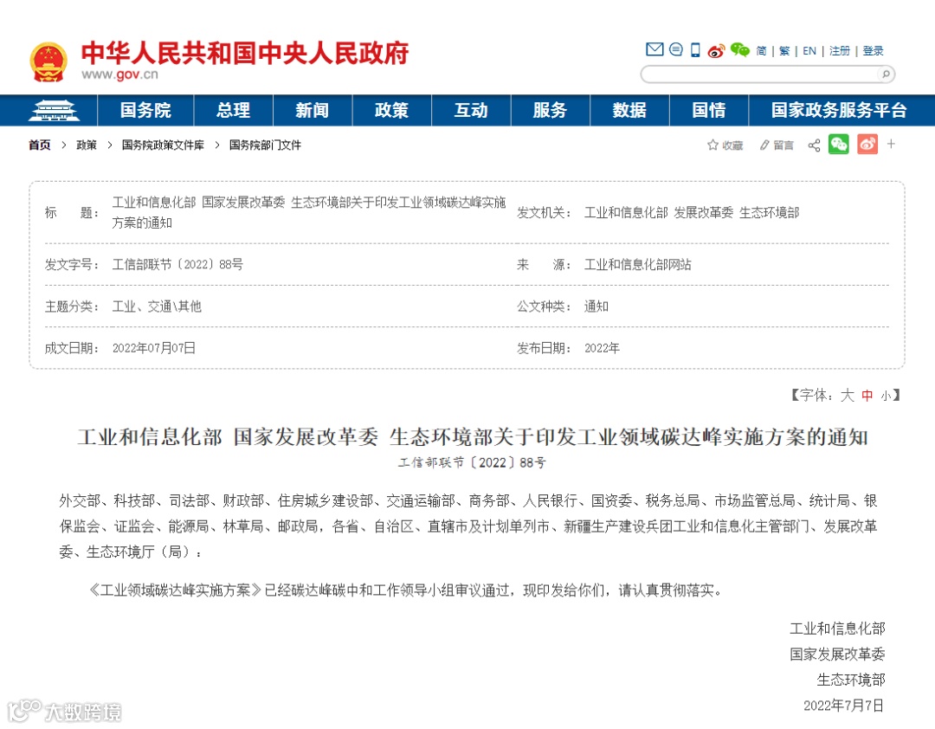935x729 pixels.
Task: Click the round chat message icon
Action: tap(675, 49)
